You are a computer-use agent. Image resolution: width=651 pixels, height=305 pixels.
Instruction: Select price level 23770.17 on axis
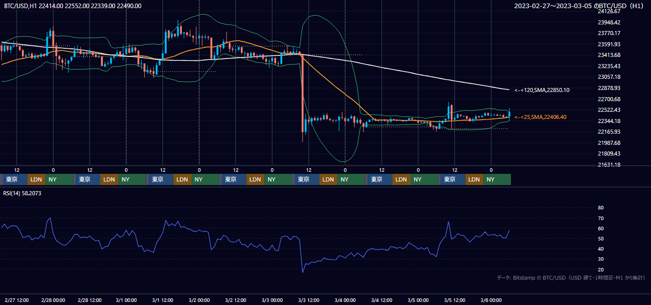pyautogui.click(x=609, y=33)
